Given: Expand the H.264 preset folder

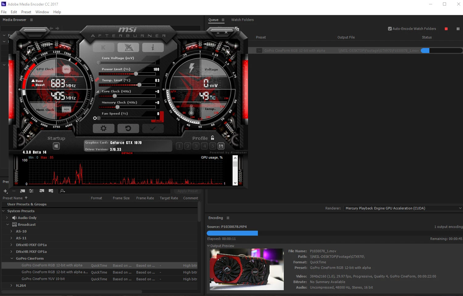Looking at the screenshot, I should coord(11,286).
